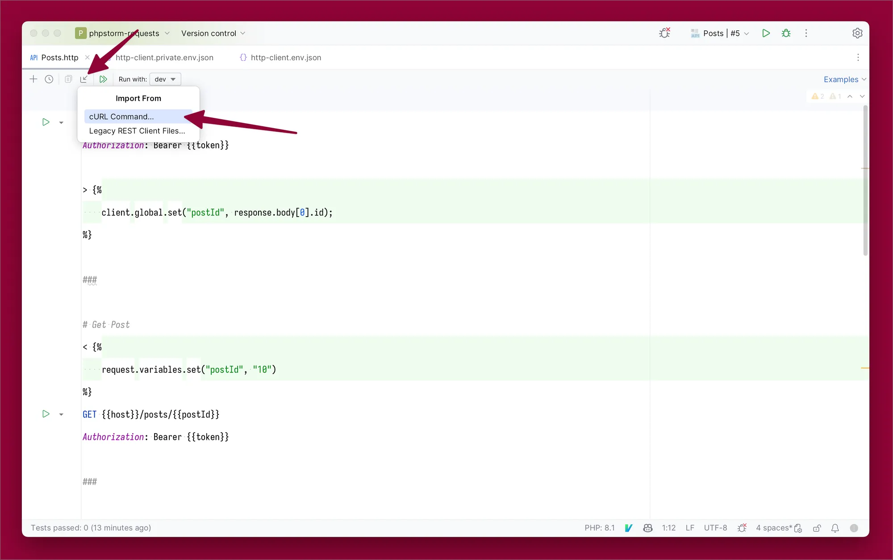Open editor tabs more-options kebab menu

pyautogui.click(x=858, y=57)
